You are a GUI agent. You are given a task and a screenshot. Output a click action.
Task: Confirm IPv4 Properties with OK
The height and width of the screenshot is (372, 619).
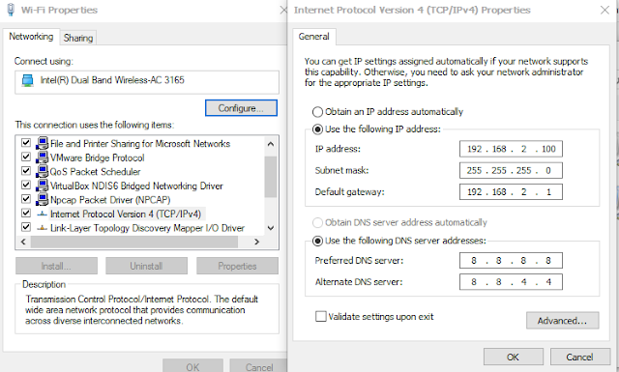pyautogui.click(x=514, y=357)
